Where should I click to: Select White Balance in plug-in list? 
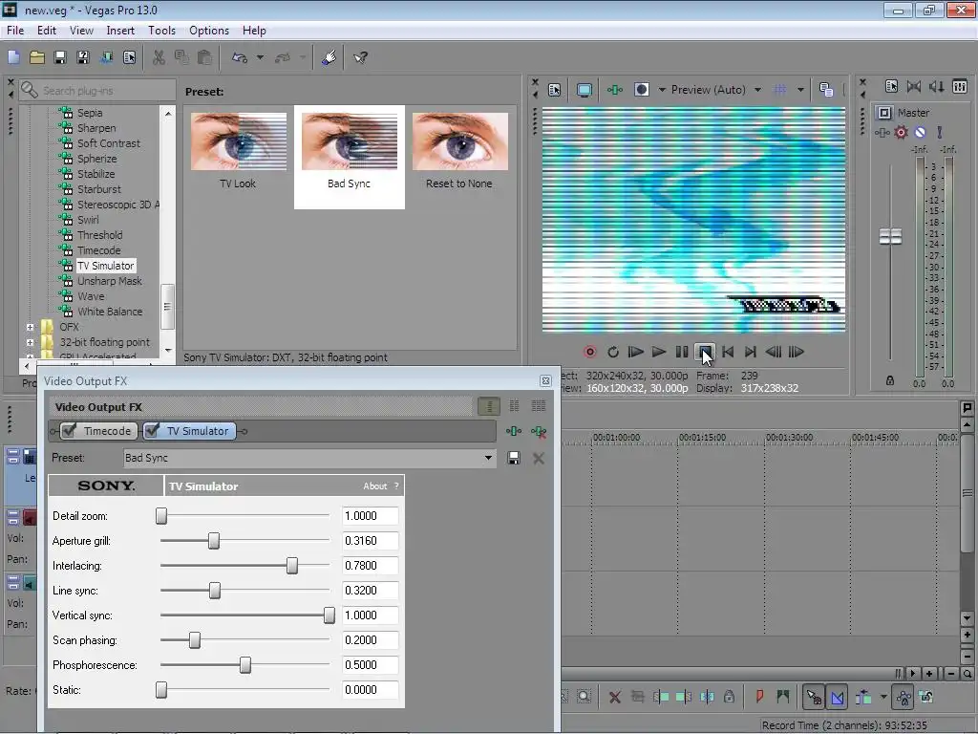point(110,312)
